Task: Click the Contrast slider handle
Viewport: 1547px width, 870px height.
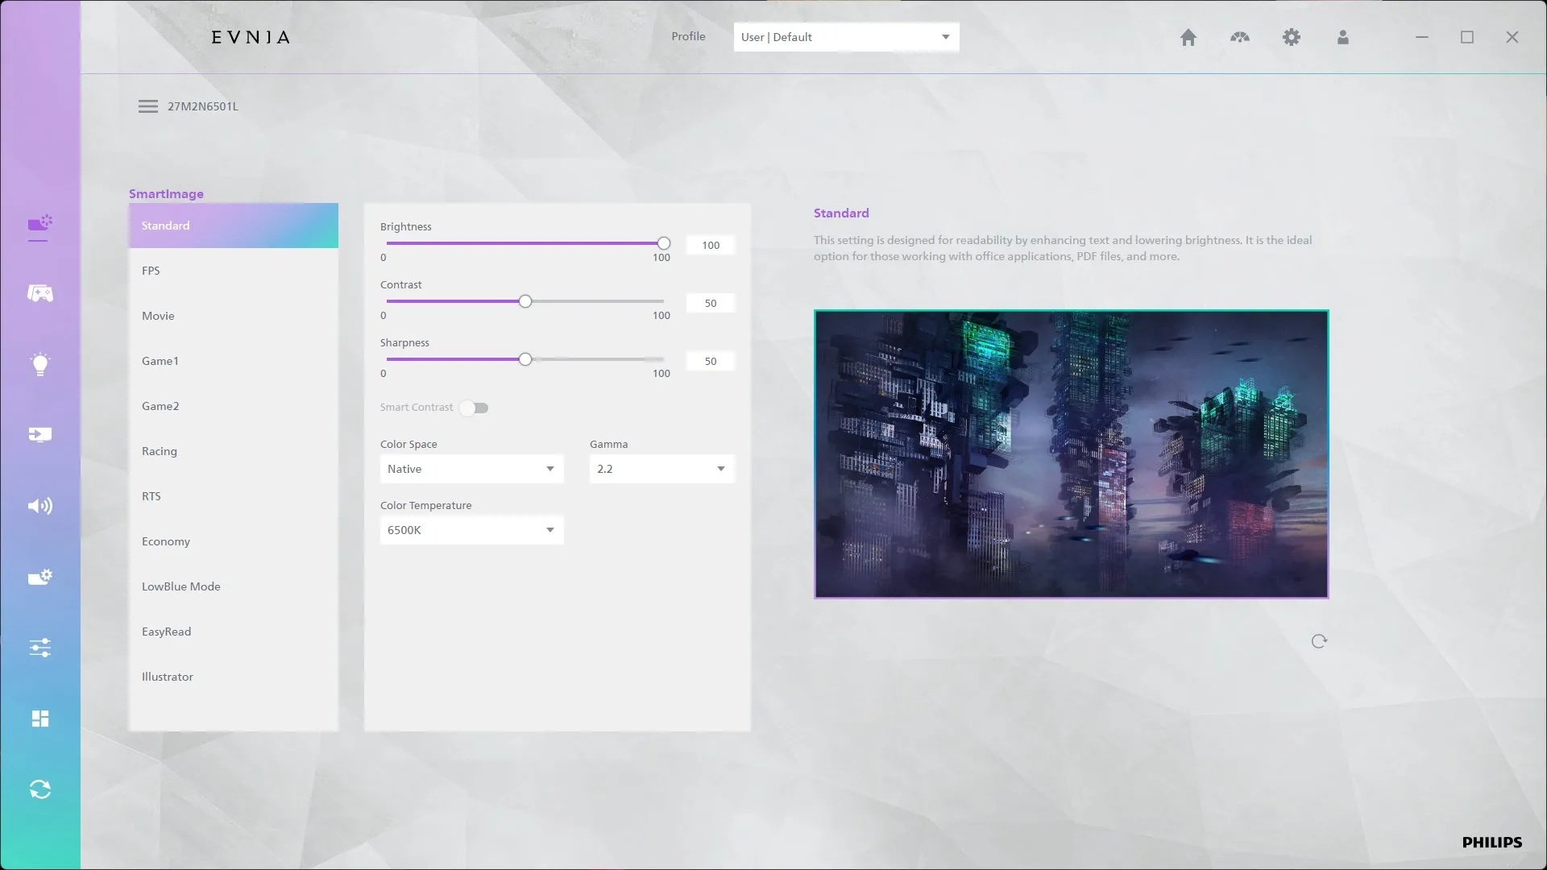Action: (x=525, y=301)
